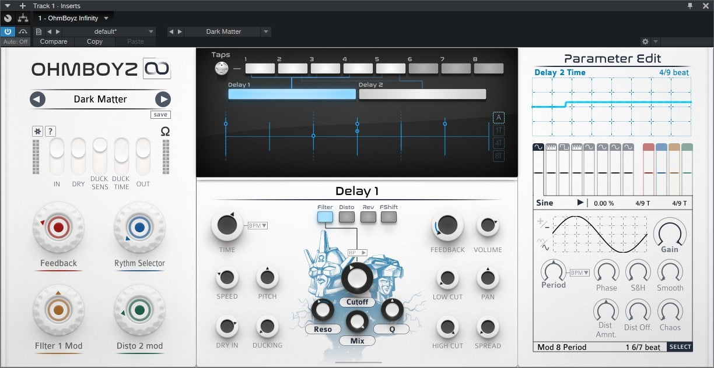
Task: Expand the Dark Matter preset dropdown arrow in host bar
Action: (x=266, y=31)
